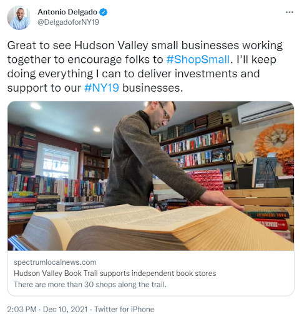
Task: Open Antonio Delgado's profile avatar
Action: 19,18
